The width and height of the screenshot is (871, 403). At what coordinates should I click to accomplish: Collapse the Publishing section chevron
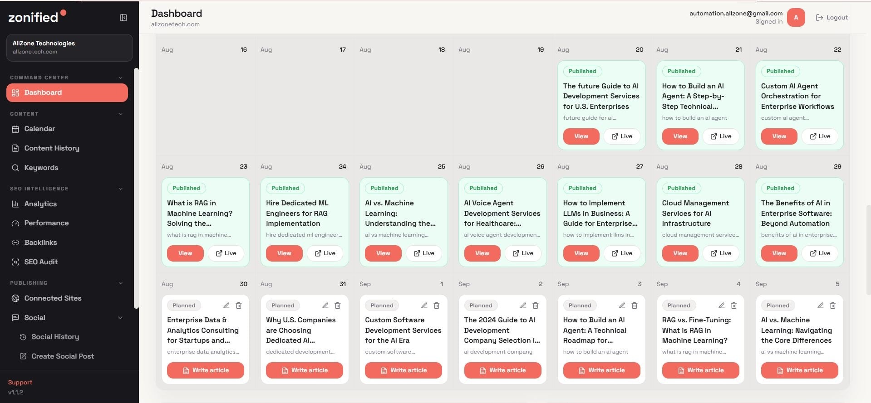pyautogui.click(x=121, y=283)
